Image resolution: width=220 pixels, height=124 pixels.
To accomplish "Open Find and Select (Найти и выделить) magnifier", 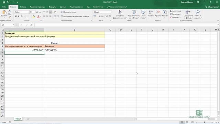I will coord(198,14).
